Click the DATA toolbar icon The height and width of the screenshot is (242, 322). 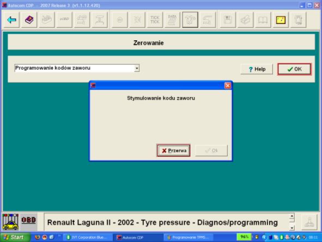point(172,20)
